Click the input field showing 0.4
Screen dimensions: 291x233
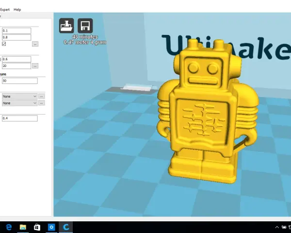click(x=20, y=118)
